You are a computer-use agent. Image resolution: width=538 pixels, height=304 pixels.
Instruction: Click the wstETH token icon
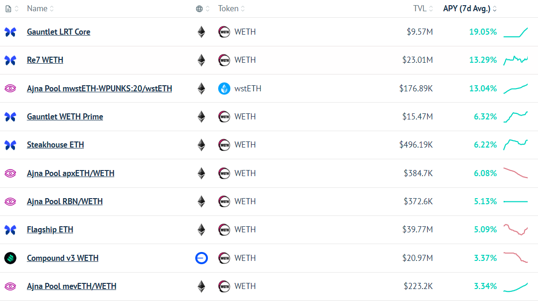[x=224, y=89]
